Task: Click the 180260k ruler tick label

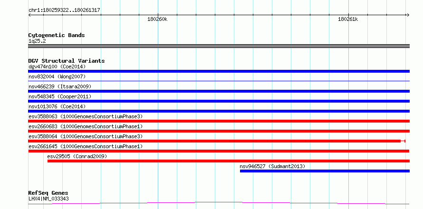Action: (157, 19)
